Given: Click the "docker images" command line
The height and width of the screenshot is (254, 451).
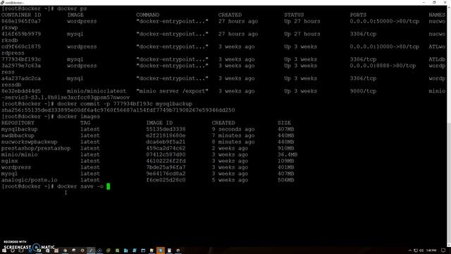Looking at the screenshot, I should coord(78,116).
